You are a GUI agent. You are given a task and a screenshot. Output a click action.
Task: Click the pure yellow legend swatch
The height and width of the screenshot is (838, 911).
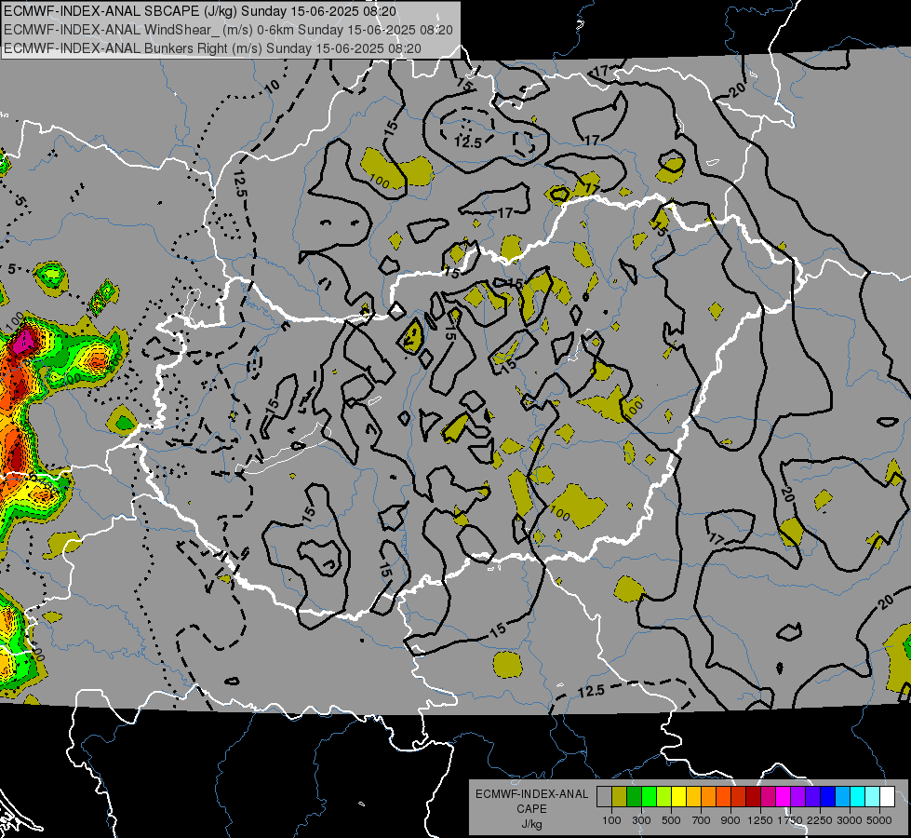pos(678,797)
